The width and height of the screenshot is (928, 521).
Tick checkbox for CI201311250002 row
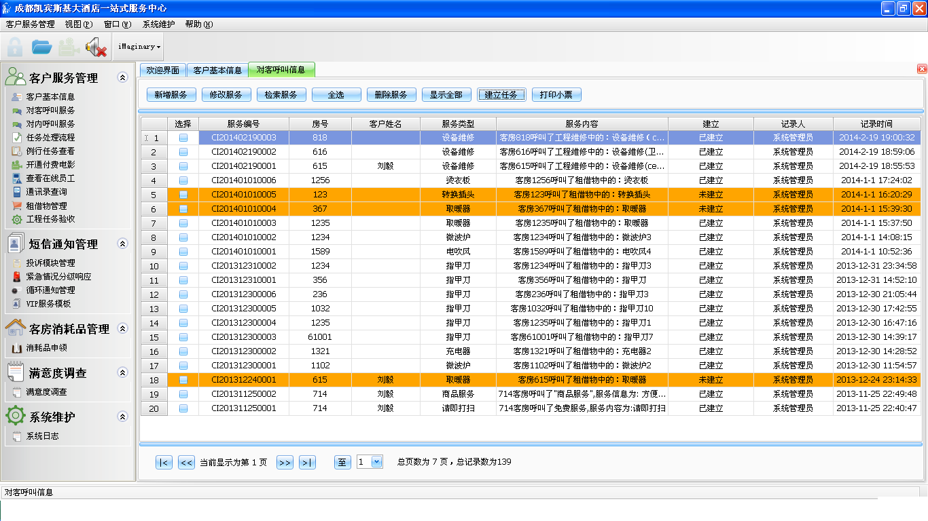[183, 394]
